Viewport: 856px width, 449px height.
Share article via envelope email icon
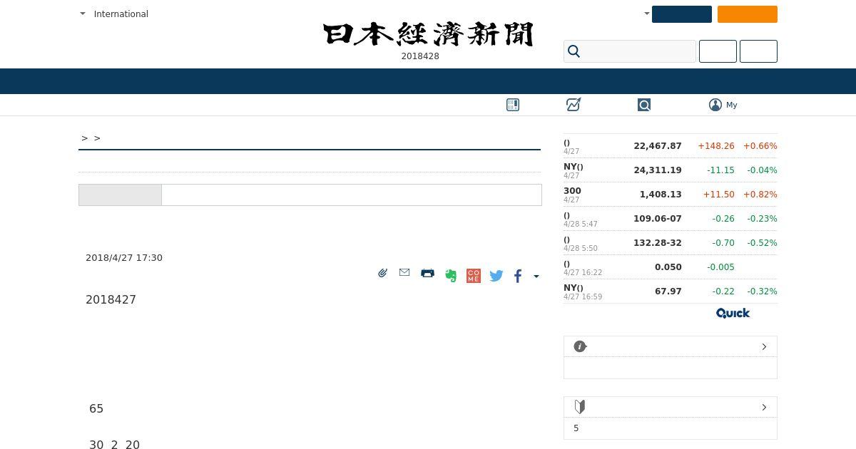(404, 272)
